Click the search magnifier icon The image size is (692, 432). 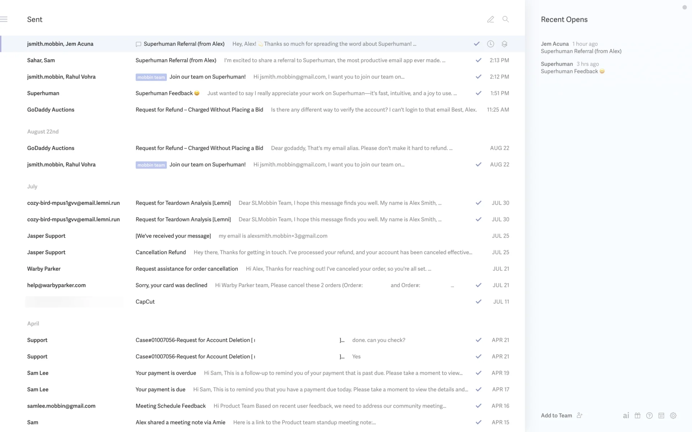(x=506, y=19)
